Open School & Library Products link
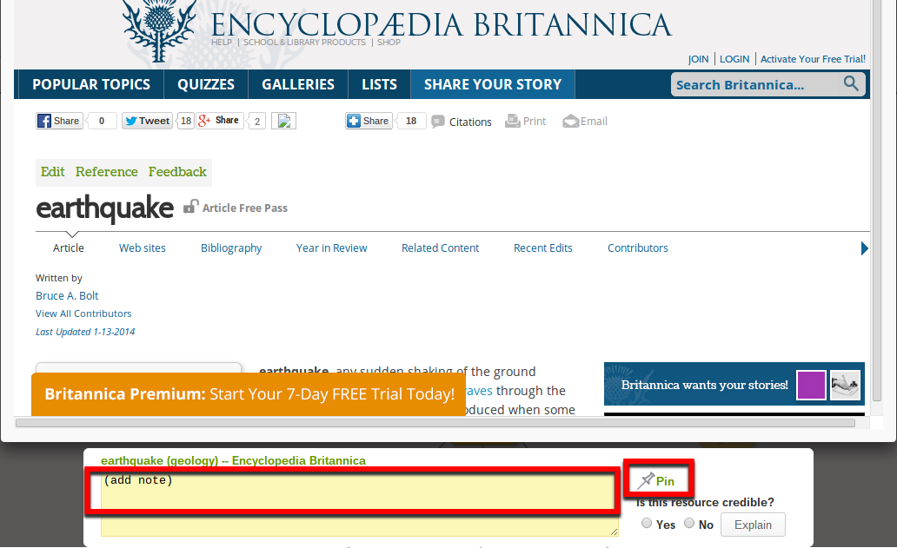Image resolution: width=897 pixels, height=548 pixels. (x=304, y=43)
